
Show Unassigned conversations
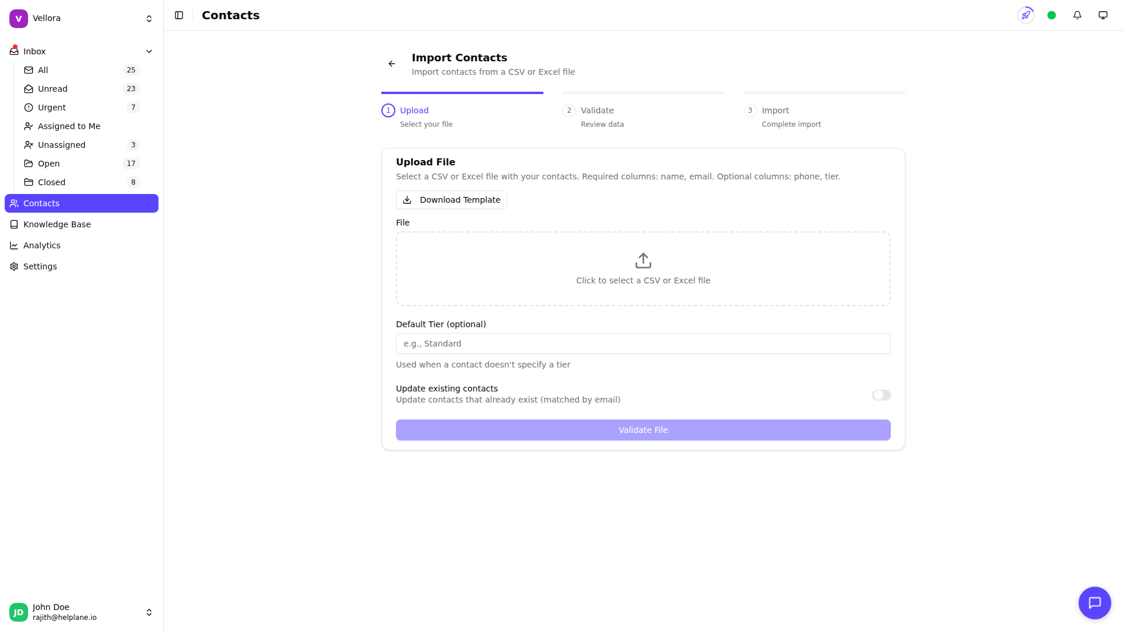(81, 145)
